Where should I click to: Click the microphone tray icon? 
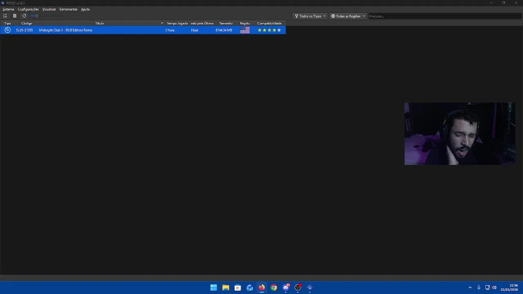coord(479,287)
